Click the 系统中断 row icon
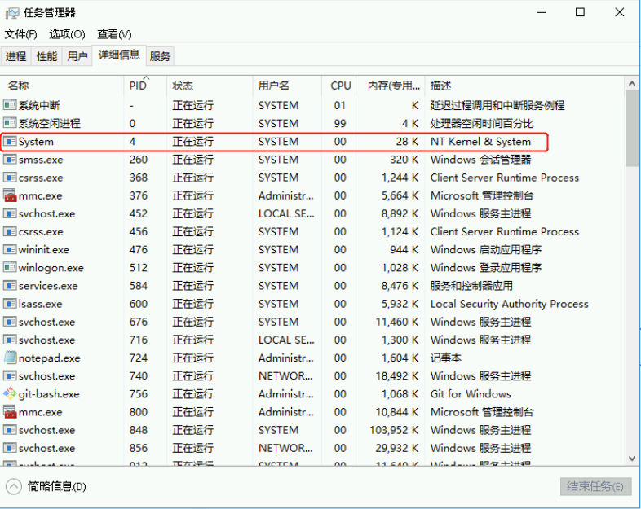This screenshot has height=509, width=641. point(10,105)
